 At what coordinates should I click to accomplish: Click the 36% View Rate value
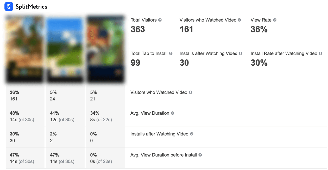259,29
